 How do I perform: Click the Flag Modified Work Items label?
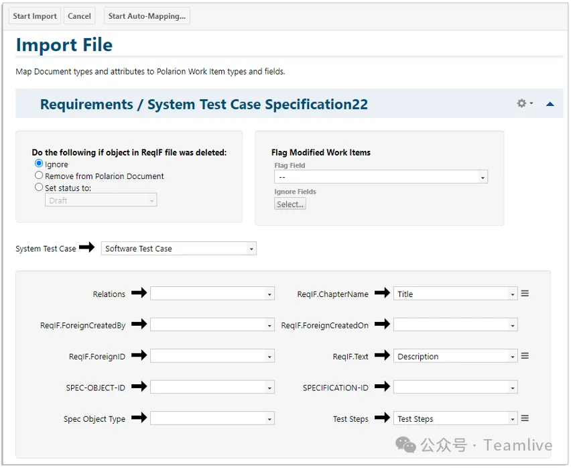pos(321,152)
